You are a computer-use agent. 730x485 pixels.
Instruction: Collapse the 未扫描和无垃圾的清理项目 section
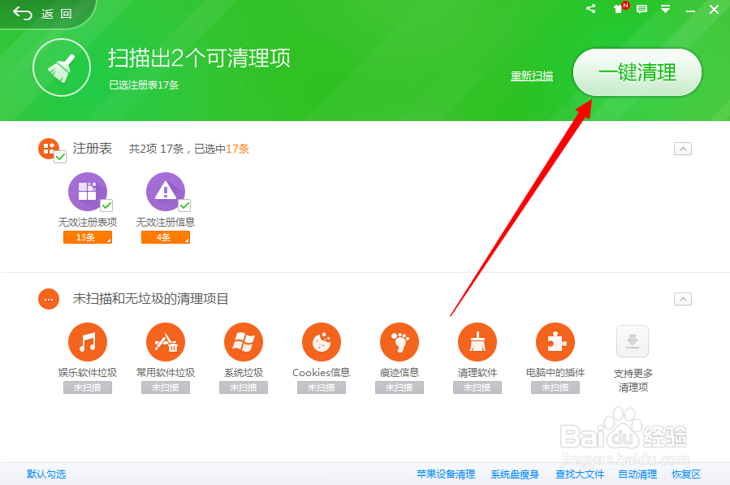pos(683,299)
